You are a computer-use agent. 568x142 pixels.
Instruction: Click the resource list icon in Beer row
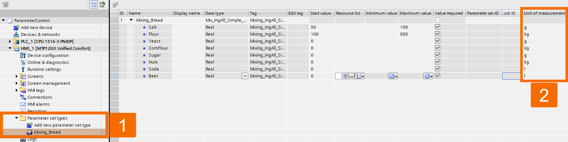click(345, 76)
